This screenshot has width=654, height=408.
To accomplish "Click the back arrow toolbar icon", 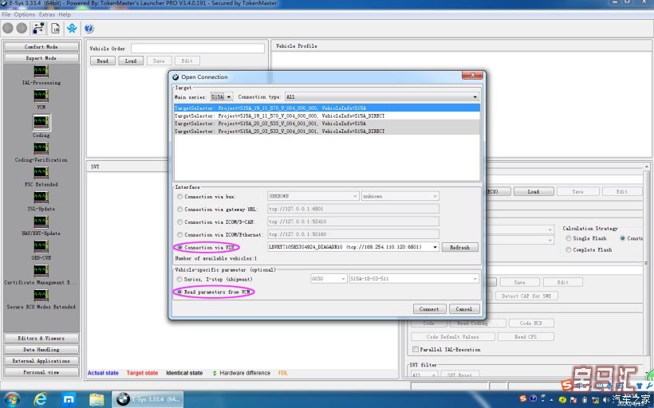I will [x=8, y=29].
